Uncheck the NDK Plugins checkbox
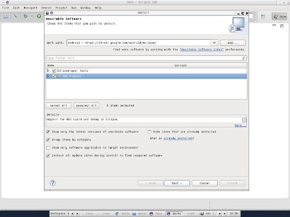Viewport: 290px width, 217px height. click(x=54, y=76)
